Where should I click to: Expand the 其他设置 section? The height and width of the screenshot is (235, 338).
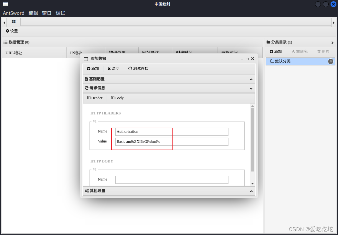169,191
